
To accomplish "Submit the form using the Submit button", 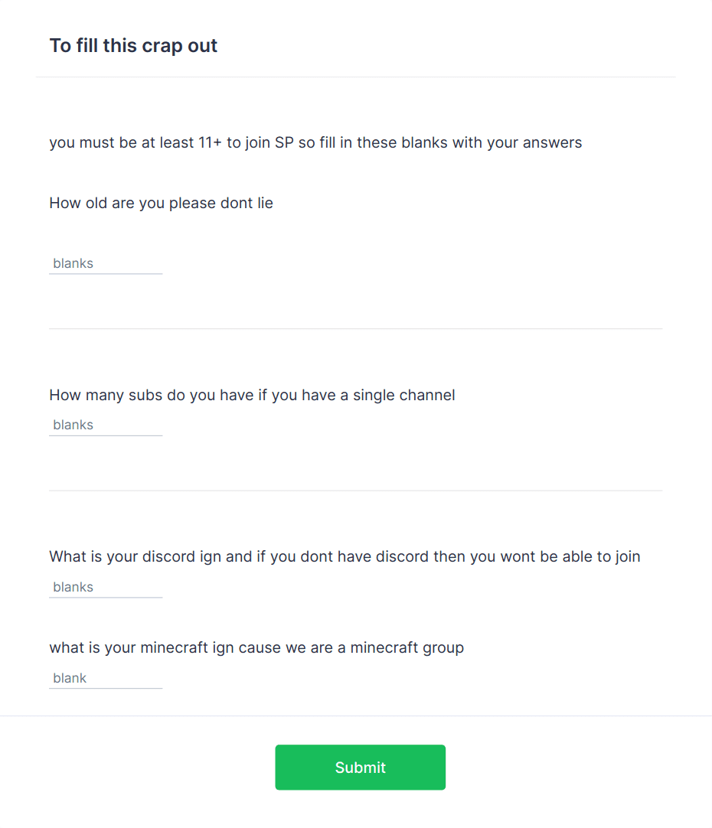I will [x=361, y=768].
